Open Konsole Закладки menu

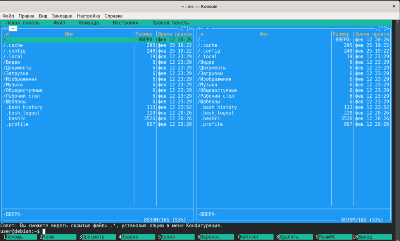tap(62, 16)
